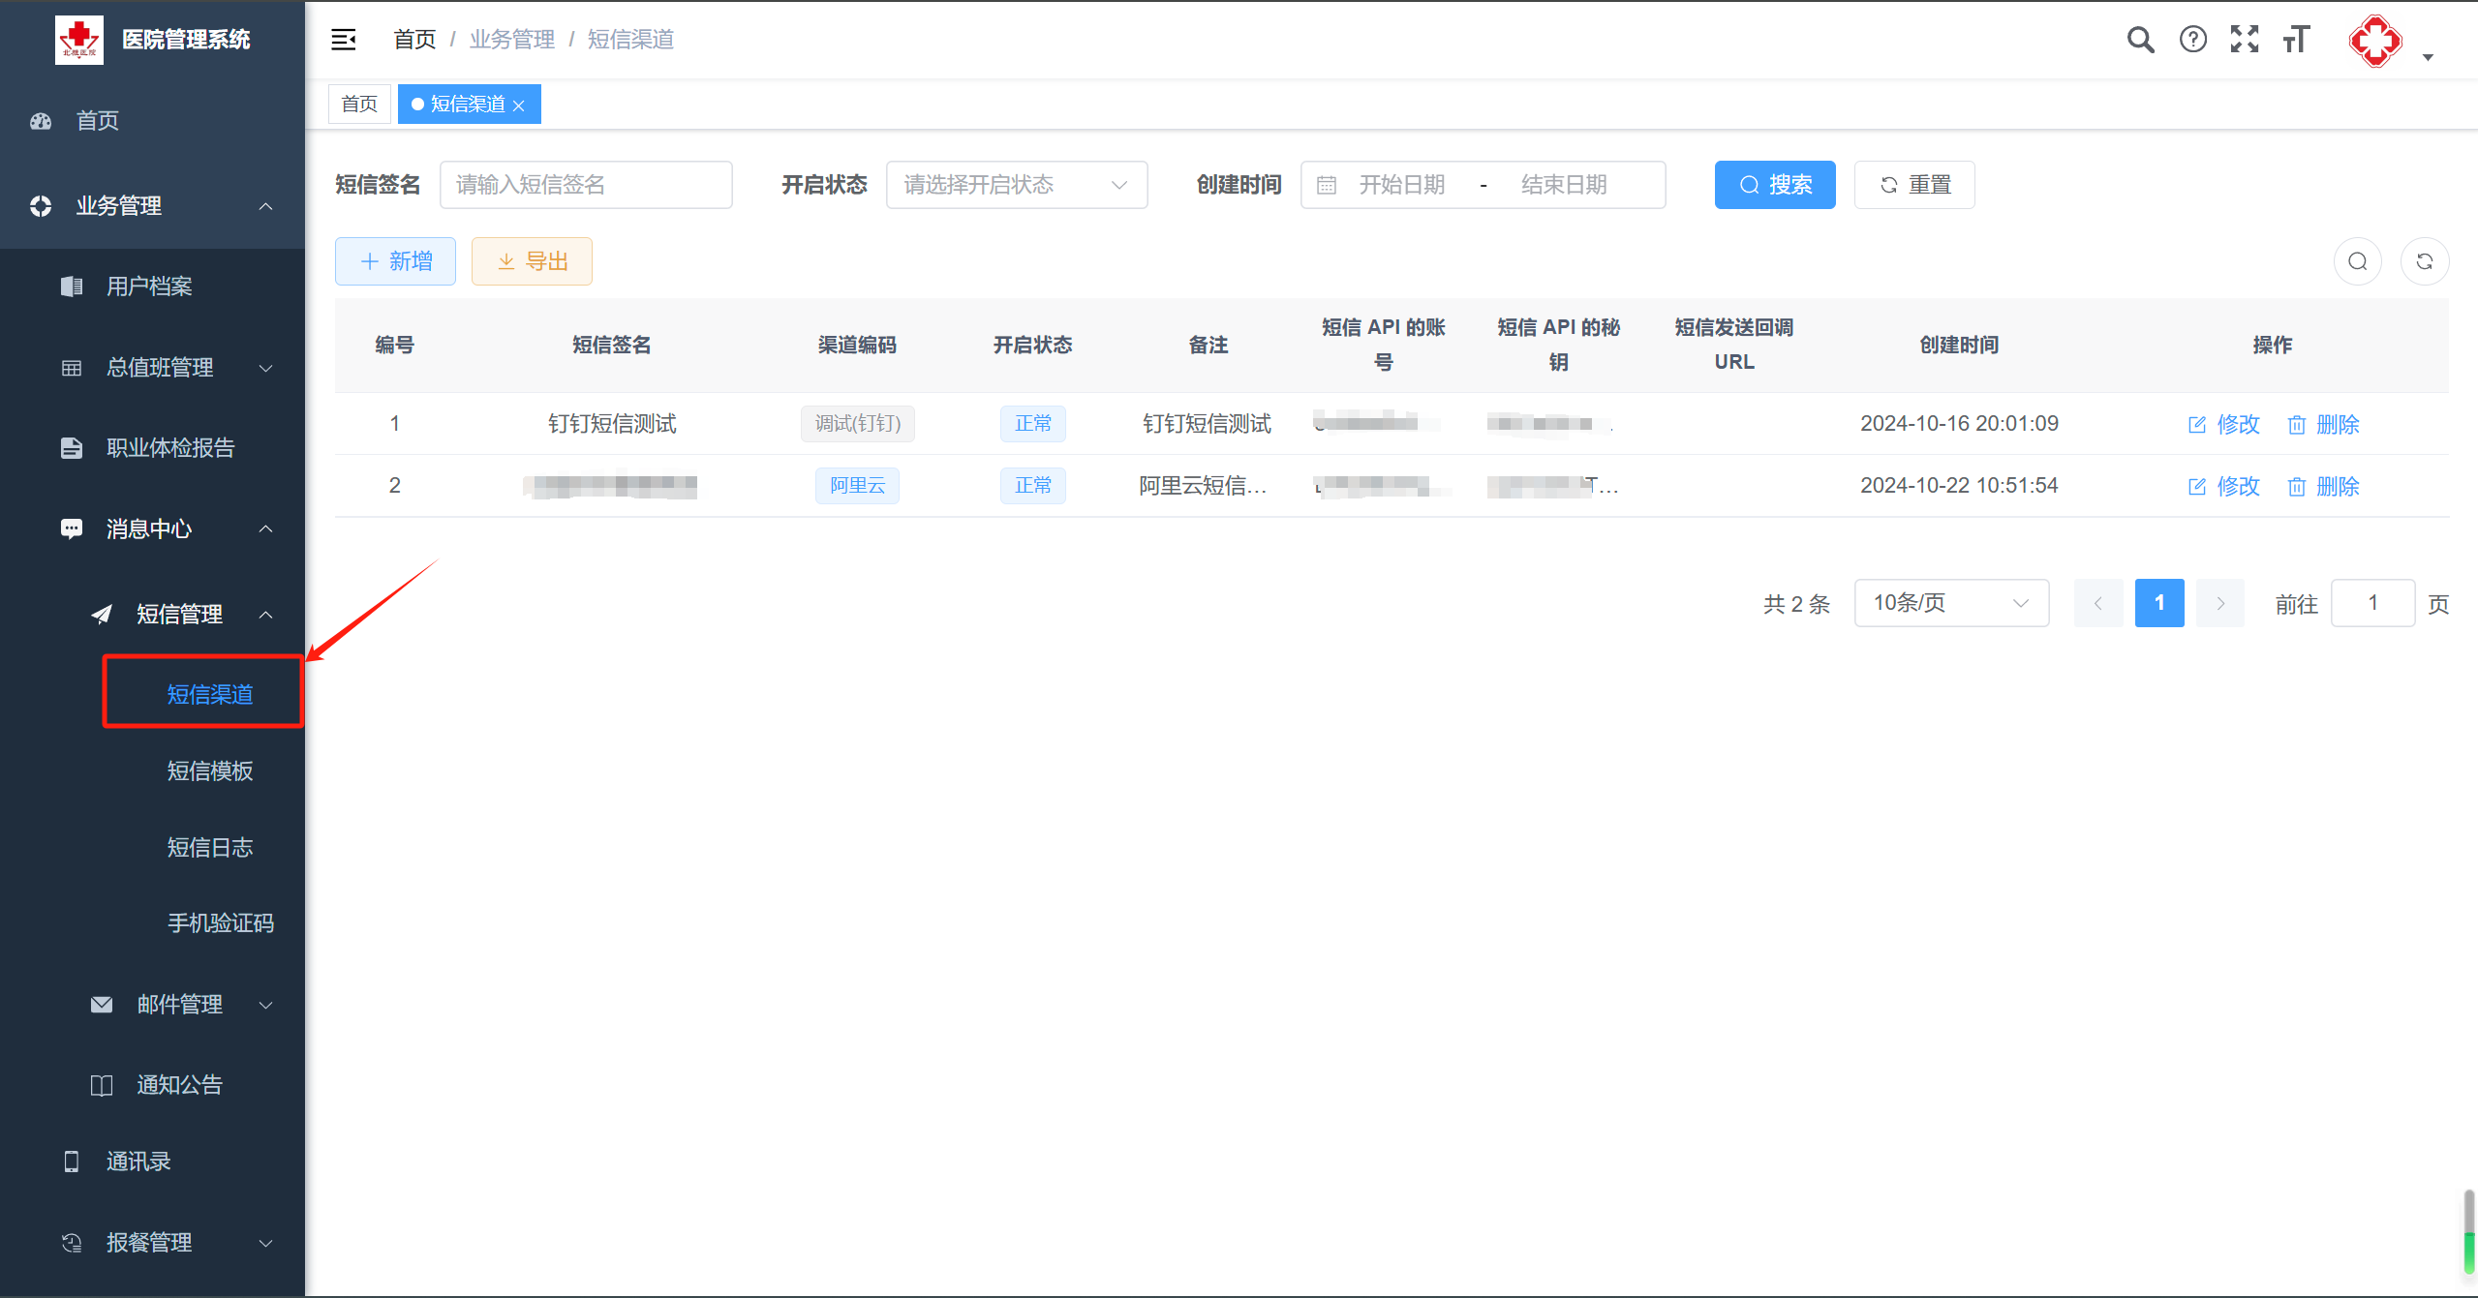Image resolution: width=2478 pixels, height=1298 pixels.
Task: Click the user avatar red cross
Action: point(2374,42)
